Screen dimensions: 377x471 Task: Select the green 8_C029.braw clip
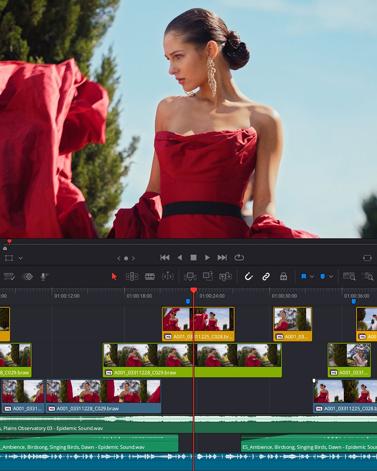pyautogui.click(x=15, y=360)
